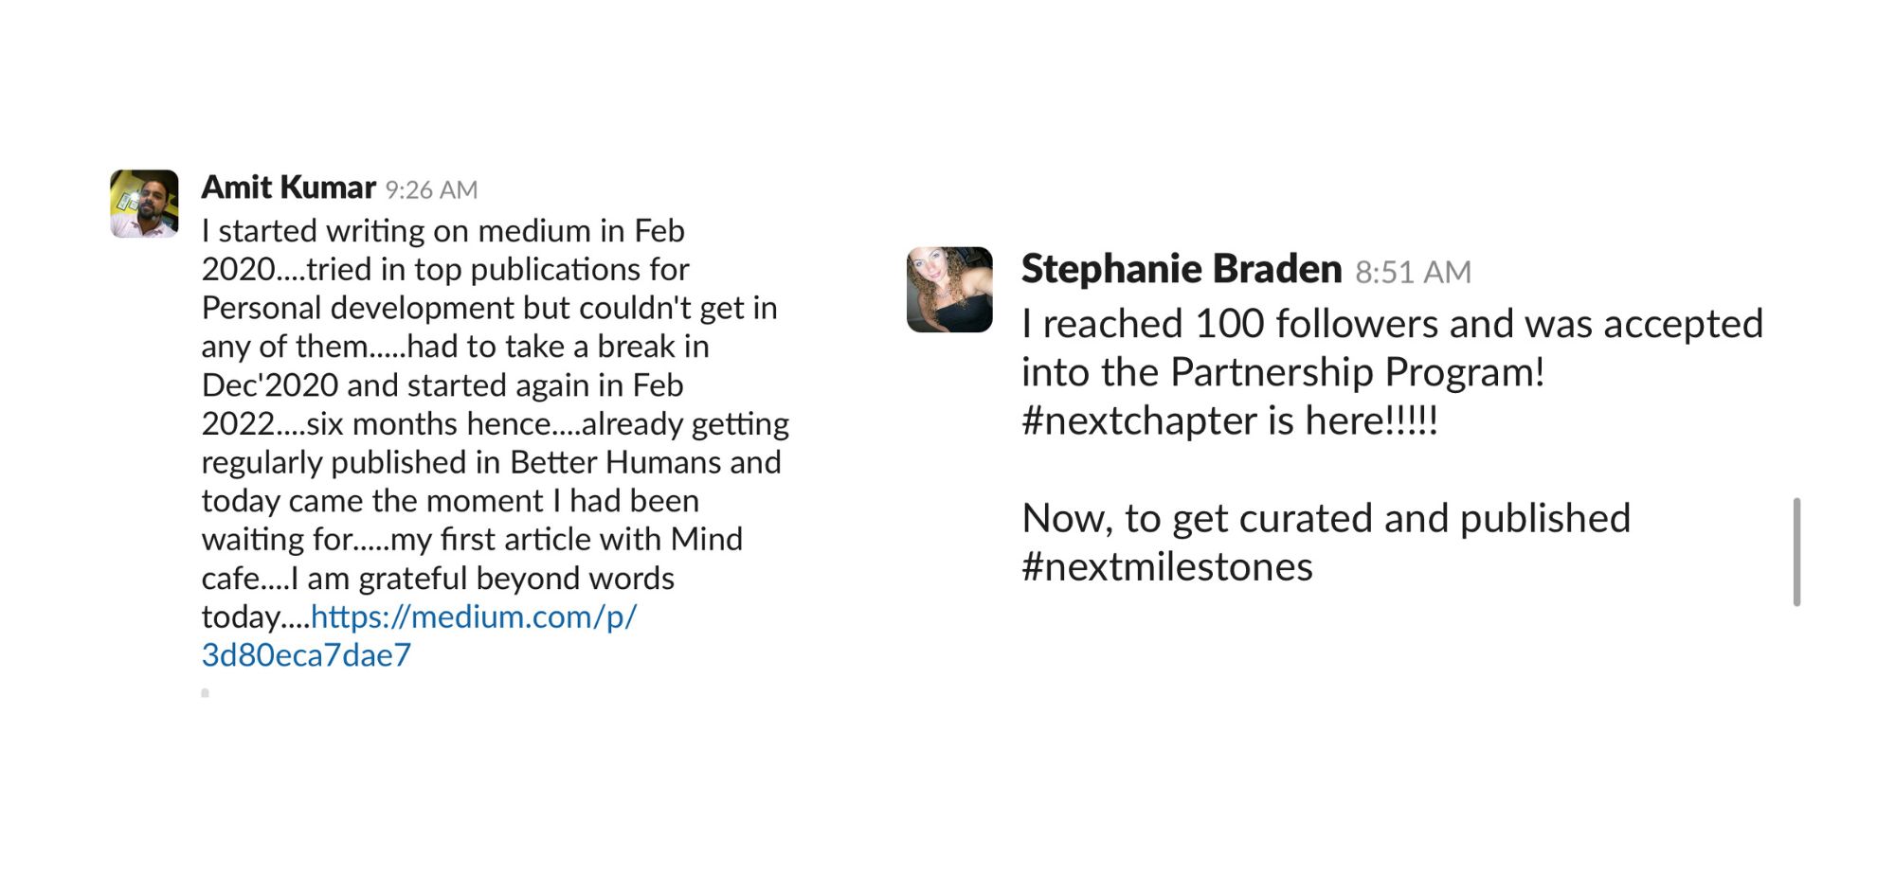Click the text "is here!!!!!" after the hashtag
The height and width of the screenshot is (875, 1895).
[1353, 421]
